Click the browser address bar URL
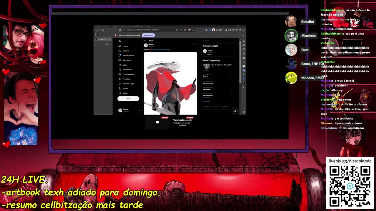The height and width of the screenshot is (211, 376). tap(143, 30)
